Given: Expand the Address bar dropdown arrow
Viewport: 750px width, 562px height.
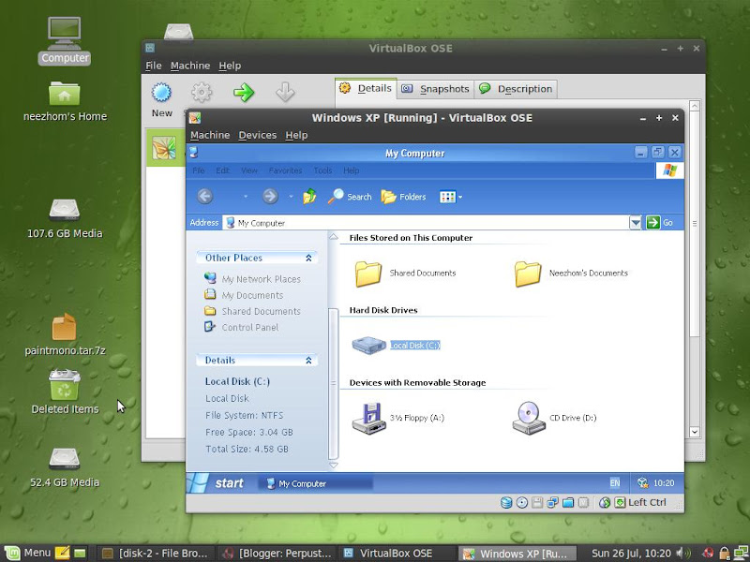Looking at the screenshot, I should point(635,223).
